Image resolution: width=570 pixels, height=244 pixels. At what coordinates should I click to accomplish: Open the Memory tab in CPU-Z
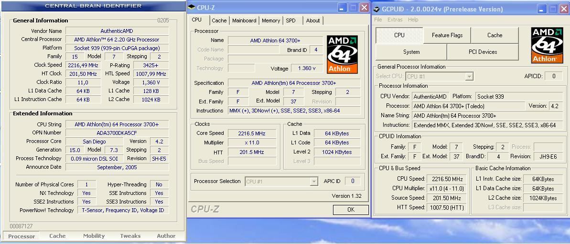click(271, 20)
